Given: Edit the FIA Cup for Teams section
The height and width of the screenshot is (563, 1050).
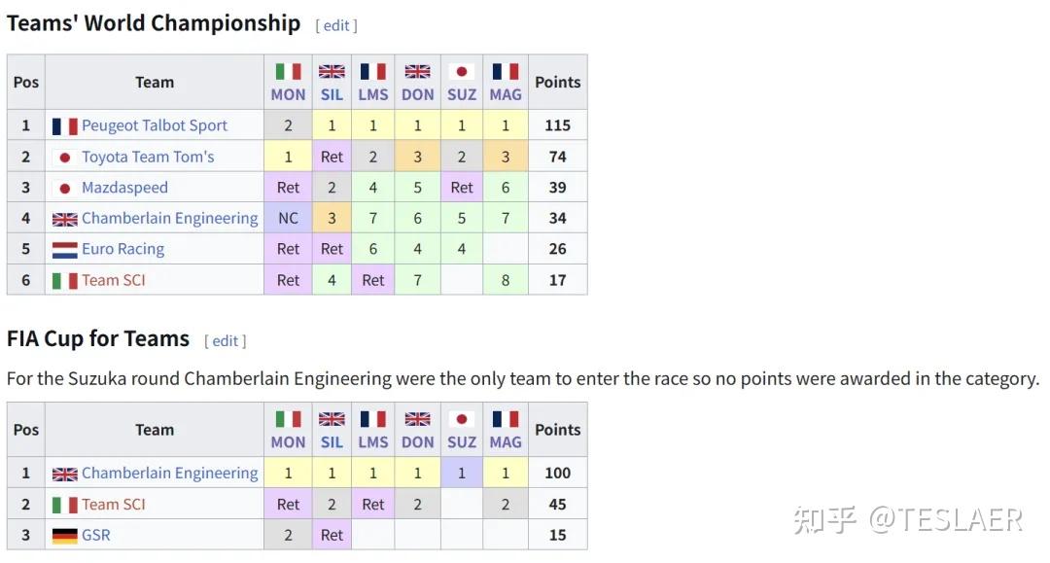Looking at the screenshot, I should pyautogui.click(x=225, y=340).
